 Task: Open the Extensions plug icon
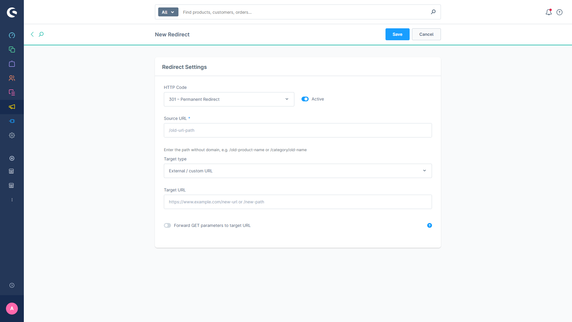(x=12, y=121)
